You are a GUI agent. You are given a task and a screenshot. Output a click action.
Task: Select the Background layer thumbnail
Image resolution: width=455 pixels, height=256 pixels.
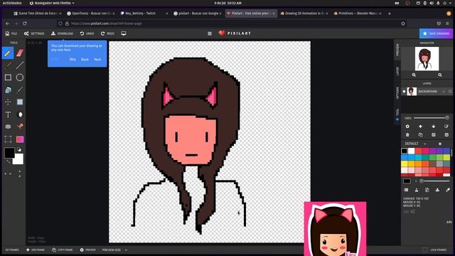(x=412, y=92)
